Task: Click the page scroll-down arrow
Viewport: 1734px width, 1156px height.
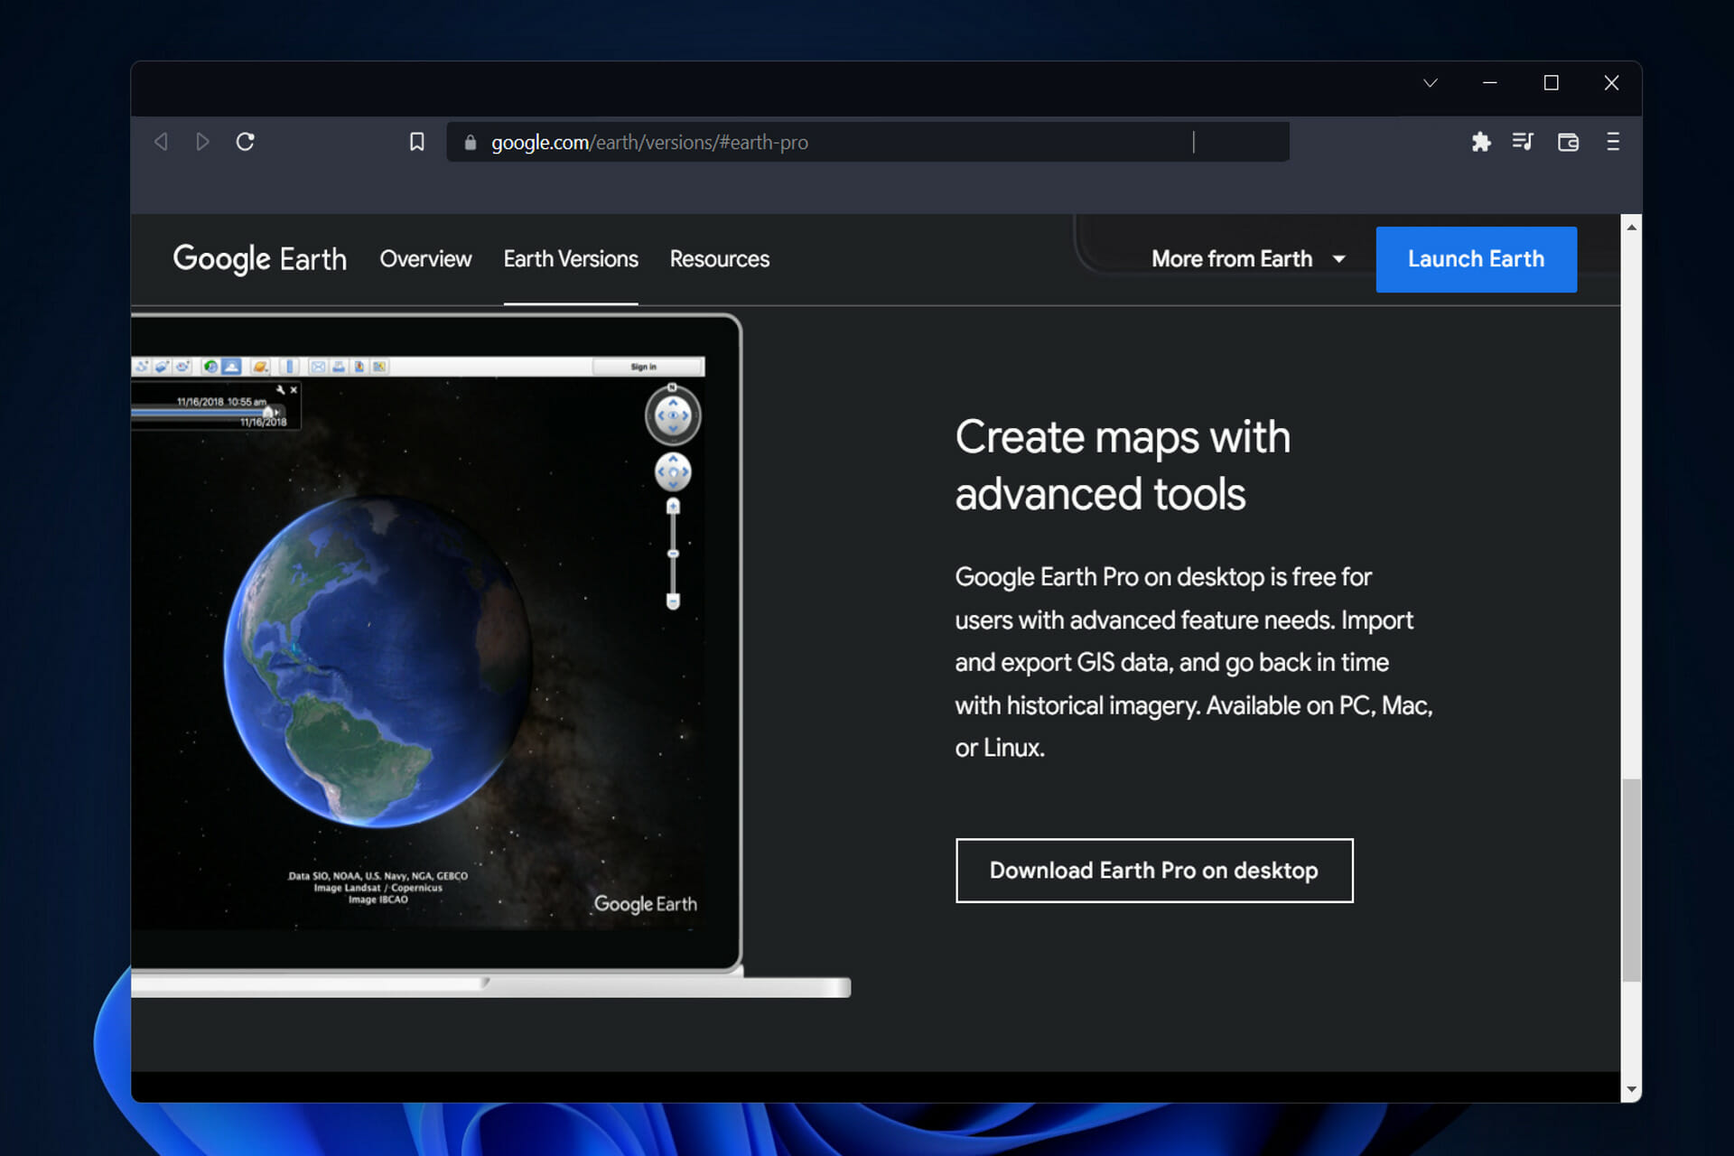Action: 1631,1089
